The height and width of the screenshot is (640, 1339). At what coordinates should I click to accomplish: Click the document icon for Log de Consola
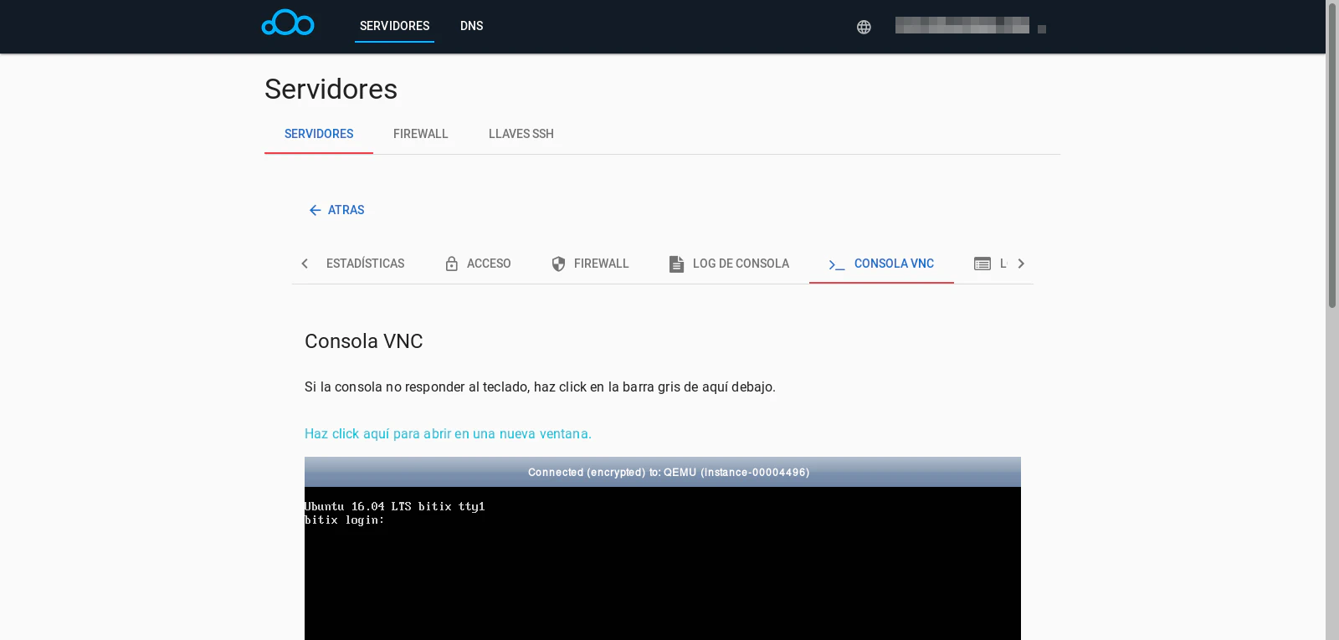pyautogui.click(x=676, y=264)
